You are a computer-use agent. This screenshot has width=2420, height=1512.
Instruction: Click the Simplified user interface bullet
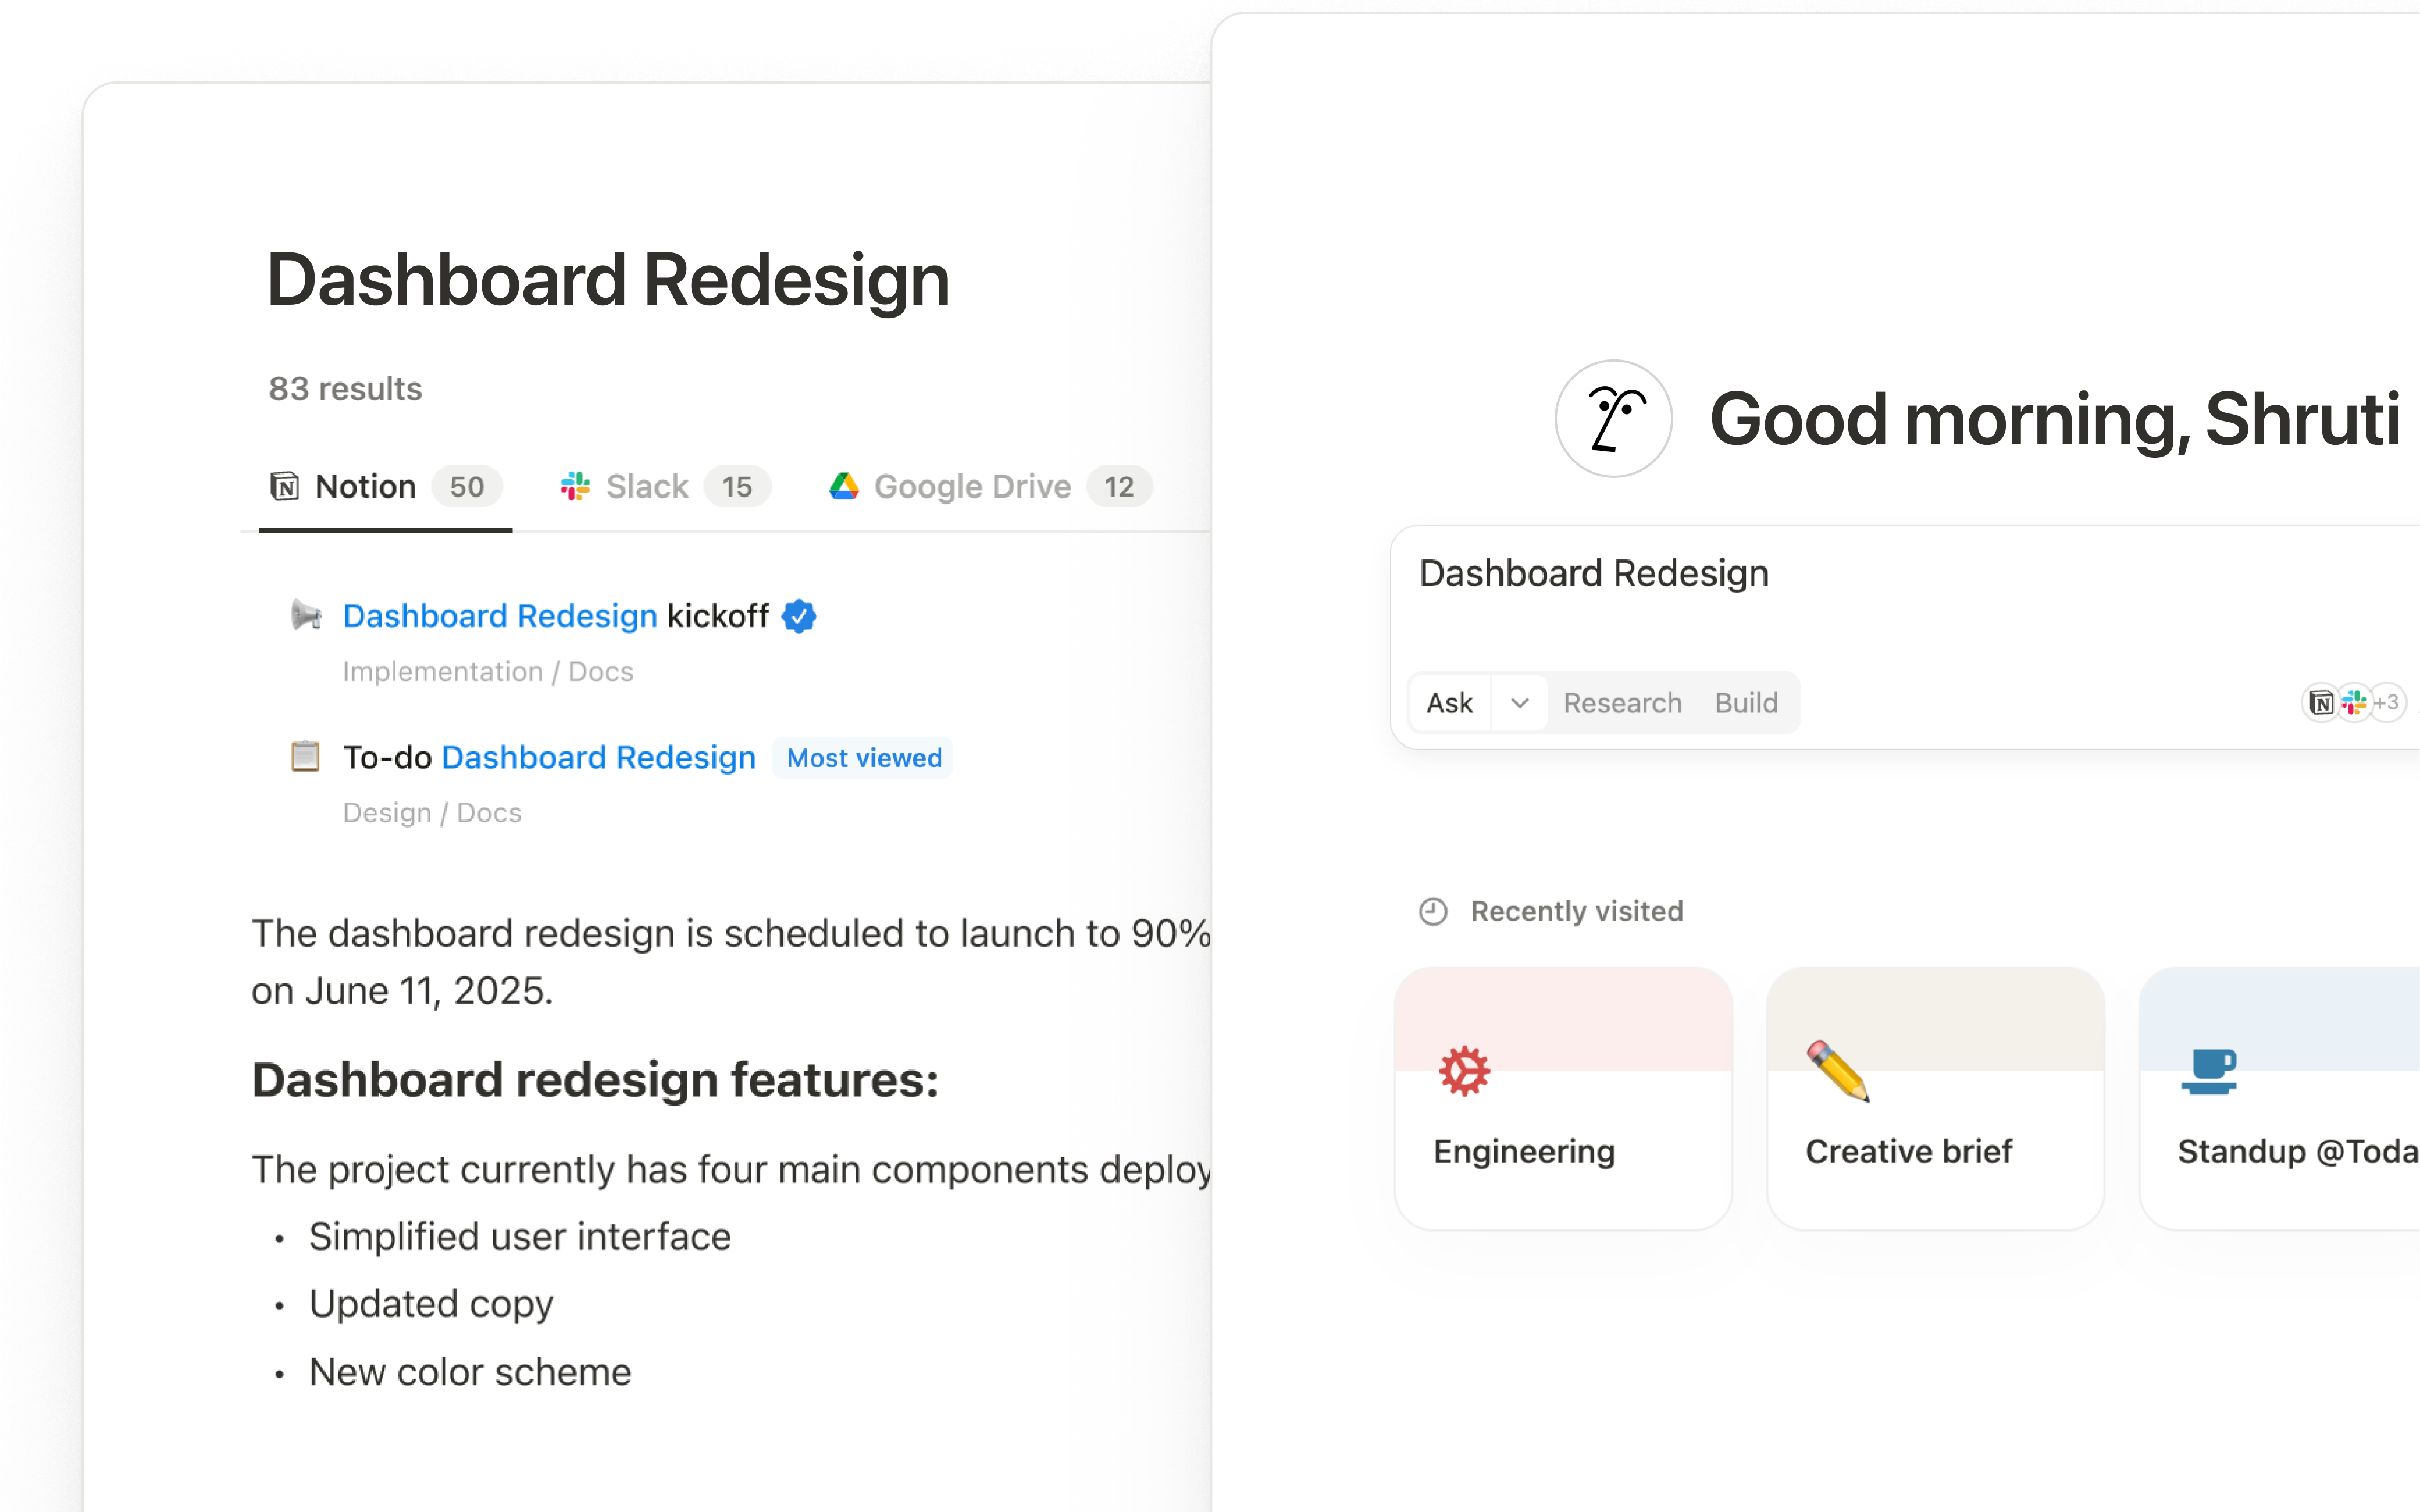[519, 1237]
